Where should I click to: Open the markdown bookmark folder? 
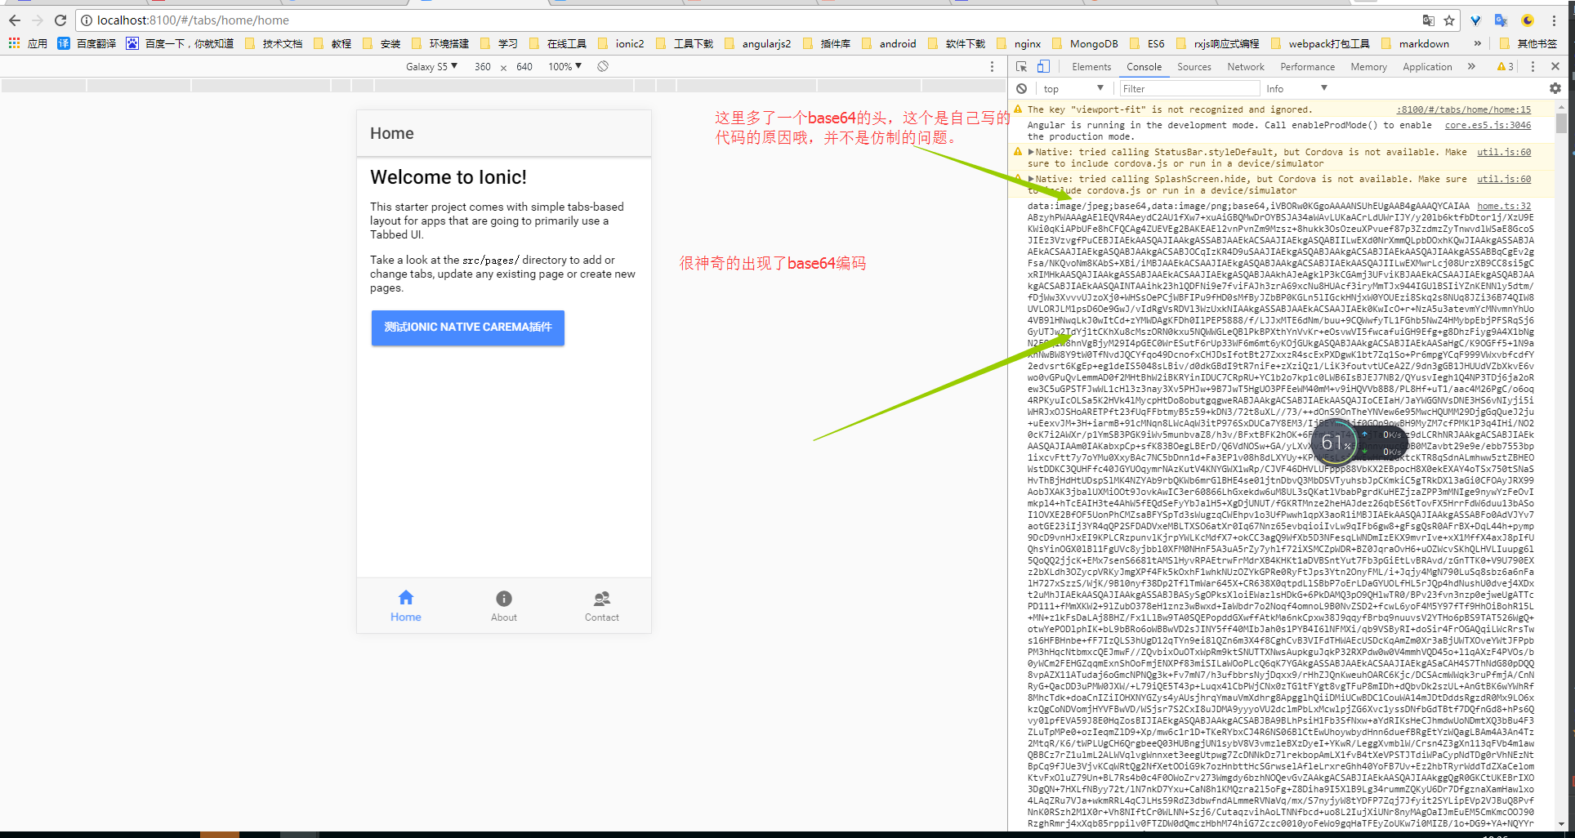coord(1415,43)
